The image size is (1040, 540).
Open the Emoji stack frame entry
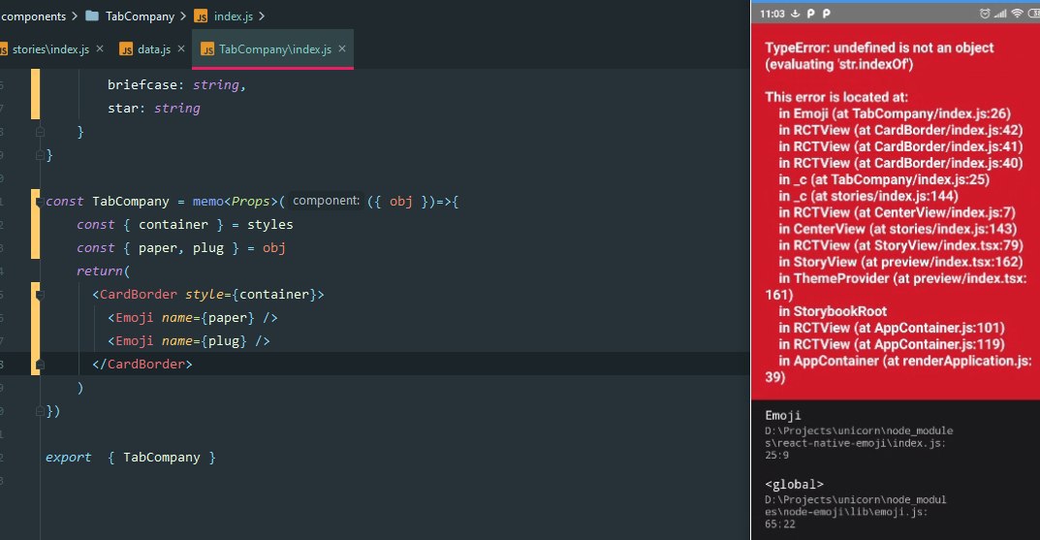[x=858, y=434]
